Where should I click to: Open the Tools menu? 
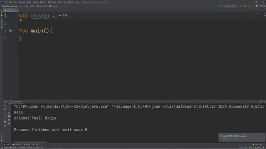(x=60, y=2)
